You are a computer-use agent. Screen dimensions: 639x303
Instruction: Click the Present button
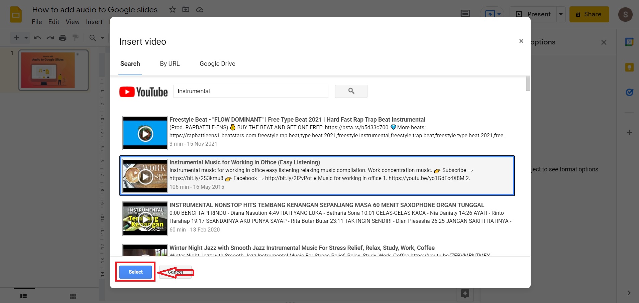[x=533, y=14]
